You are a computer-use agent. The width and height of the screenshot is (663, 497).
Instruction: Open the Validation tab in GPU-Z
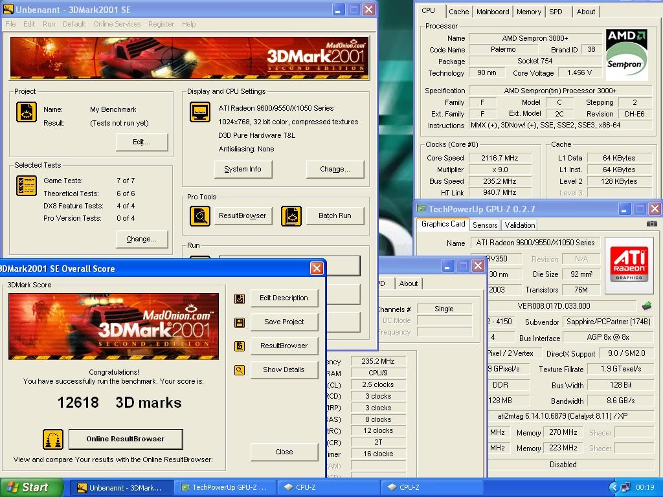pyautogui.click(x=520, y=225)
